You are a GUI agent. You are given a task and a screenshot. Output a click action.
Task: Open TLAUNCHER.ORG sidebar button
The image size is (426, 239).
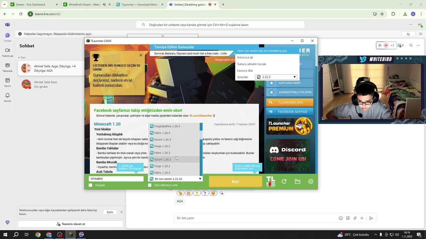point(290,102)
